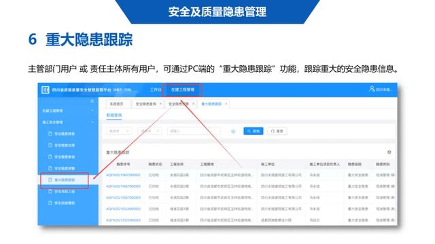This screenshot has width=435, height=244.
Task: Open the 工作台 top navigation item
Action: point(156,89)
